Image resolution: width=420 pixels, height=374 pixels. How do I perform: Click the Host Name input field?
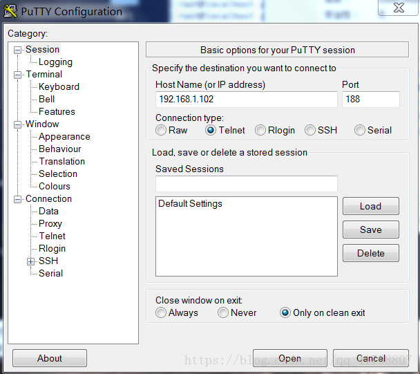(x=246, y=99)
